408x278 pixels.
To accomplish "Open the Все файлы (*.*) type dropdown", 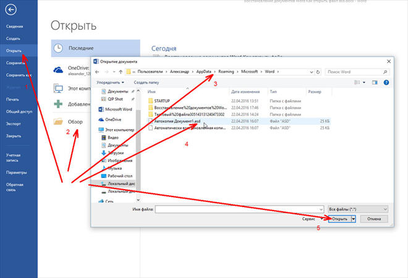I will click(x=358, y=209).
